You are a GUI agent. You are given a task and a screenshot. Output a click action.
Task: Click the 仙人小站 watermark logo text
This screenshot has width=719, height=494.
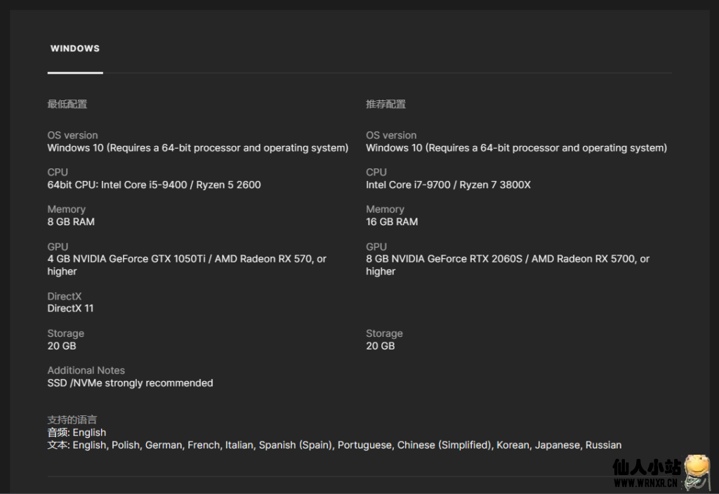[x=647, y=467]
